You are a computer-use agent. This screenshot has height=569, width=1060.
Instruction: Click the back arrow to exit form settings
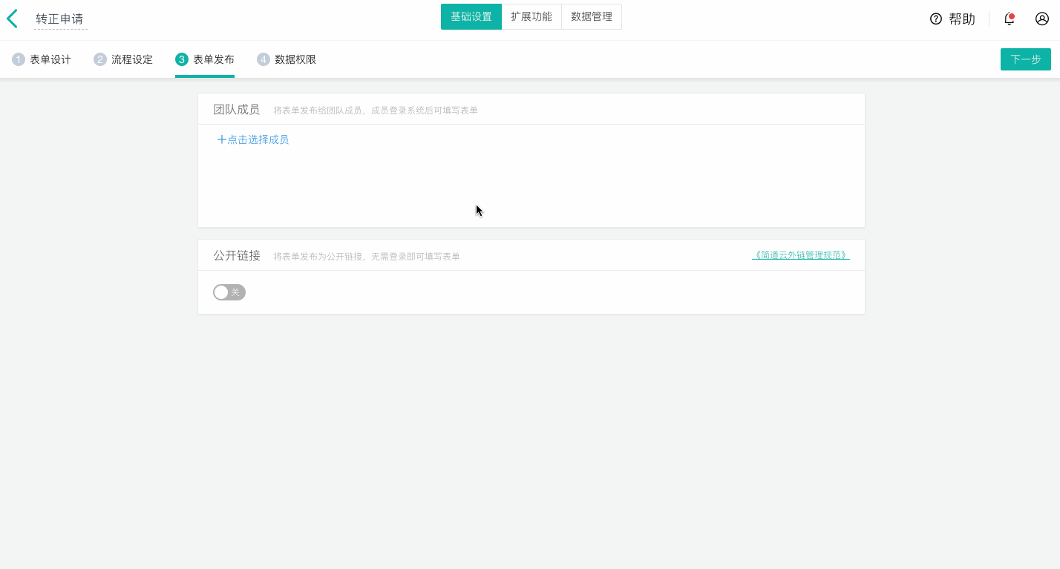click(13, 18)
